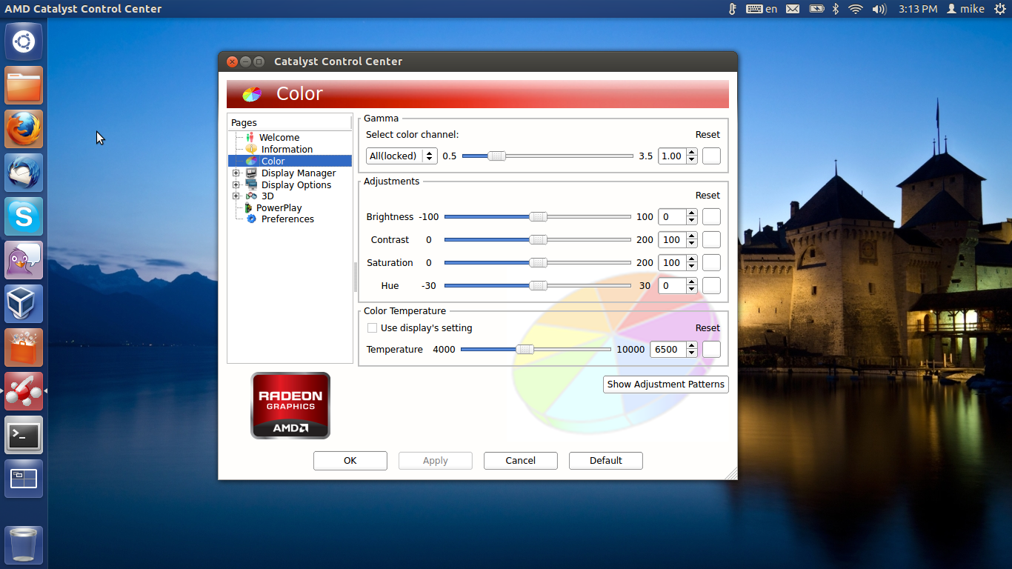Screen dimensions: 1012x569
Task: Select the PowerPlay page
Action: point(279,207)
